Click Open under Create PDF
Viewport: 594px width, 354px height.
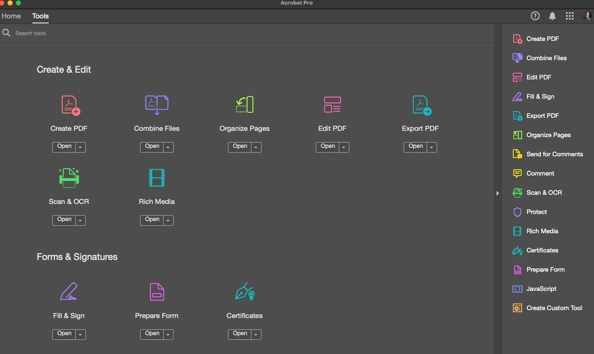tap(64, 147)
